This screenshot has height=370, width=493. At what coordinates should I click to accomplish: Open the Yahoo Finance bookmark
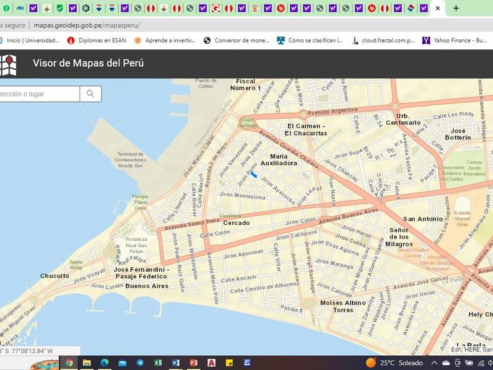click(454, 40)
